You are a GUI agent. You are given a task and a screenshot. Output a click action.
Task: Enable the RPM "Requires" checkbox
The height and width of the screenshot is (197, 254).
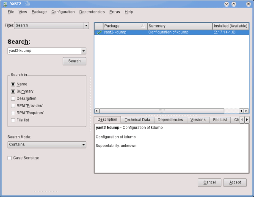pyautogui.click(x=13, y=113)
